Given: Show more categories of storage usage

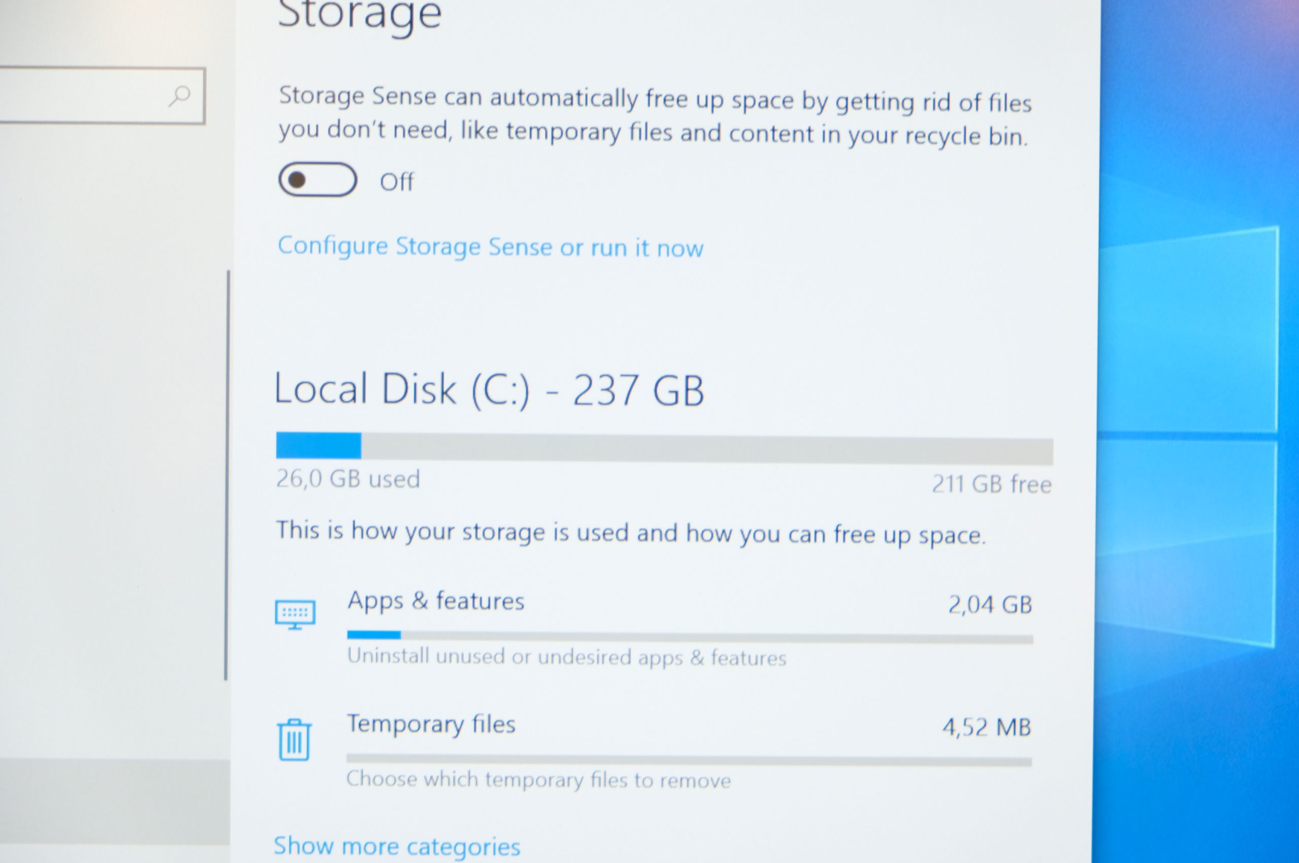Looking at the screenshot, I should pos(396,846).
